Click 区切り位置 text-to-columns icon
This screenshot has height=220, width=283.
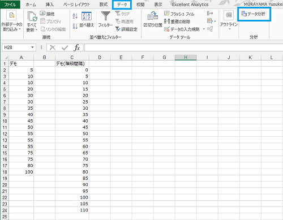click(153, 16)
